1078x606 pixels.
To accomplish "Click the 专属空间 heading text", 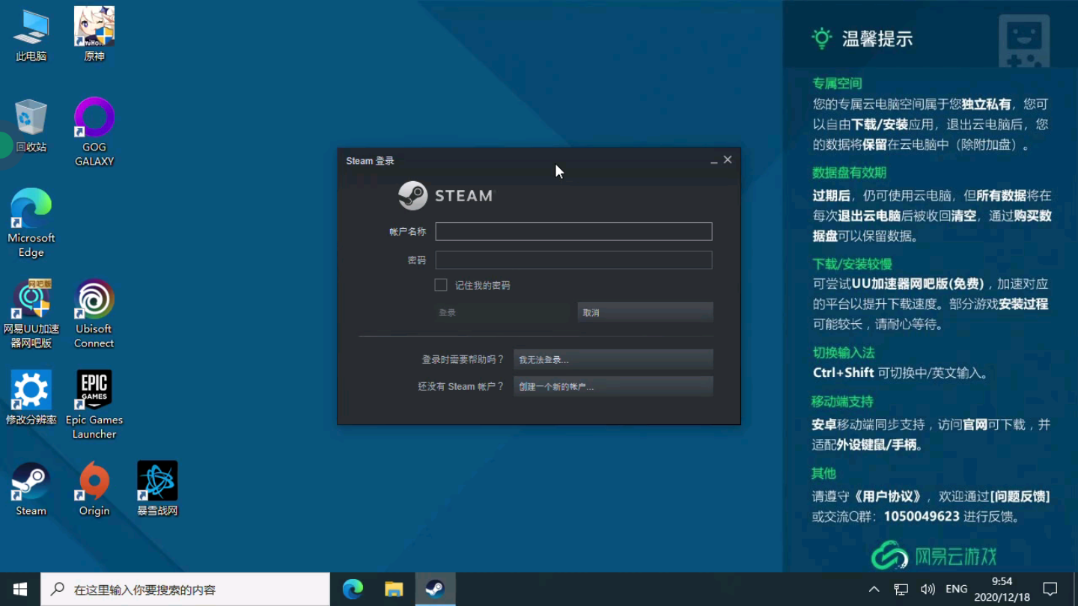I will pyautogui.click(x=837, y=83).
